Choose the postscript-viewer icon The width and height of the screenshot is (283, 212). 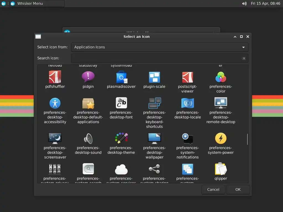tap(188, 77)
